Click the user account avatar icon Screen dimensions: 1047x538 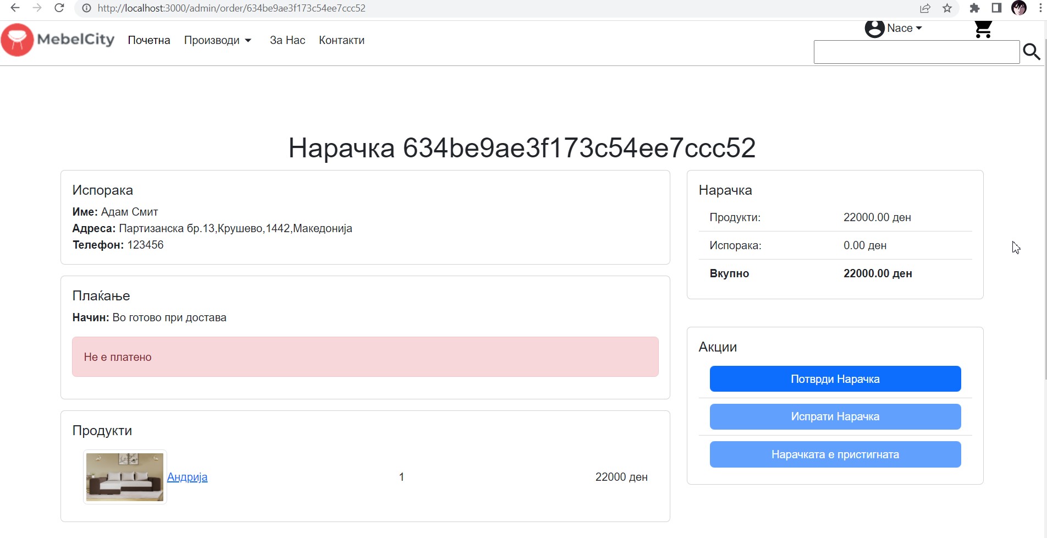pos(874,28)
